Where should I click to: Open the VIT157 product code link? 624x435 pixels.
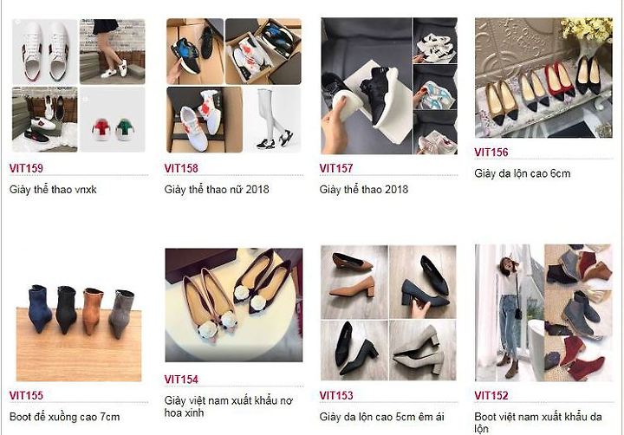[336, 168]
